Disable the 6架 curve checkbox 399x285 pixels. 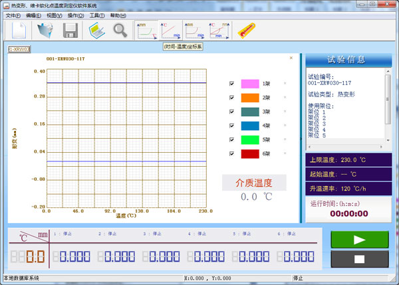pos(231,153)
